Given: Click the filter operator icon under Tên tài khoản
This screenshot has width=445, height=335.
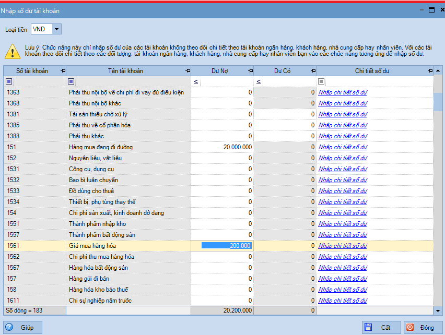Looking at the screenshot, I should coord(72,81).
